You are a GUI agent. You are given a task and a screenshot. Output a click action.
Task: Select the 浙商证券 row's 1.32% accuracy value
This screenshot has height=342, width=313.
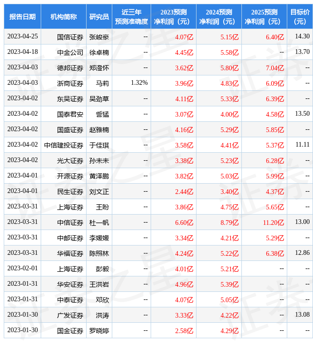[139, 83]
